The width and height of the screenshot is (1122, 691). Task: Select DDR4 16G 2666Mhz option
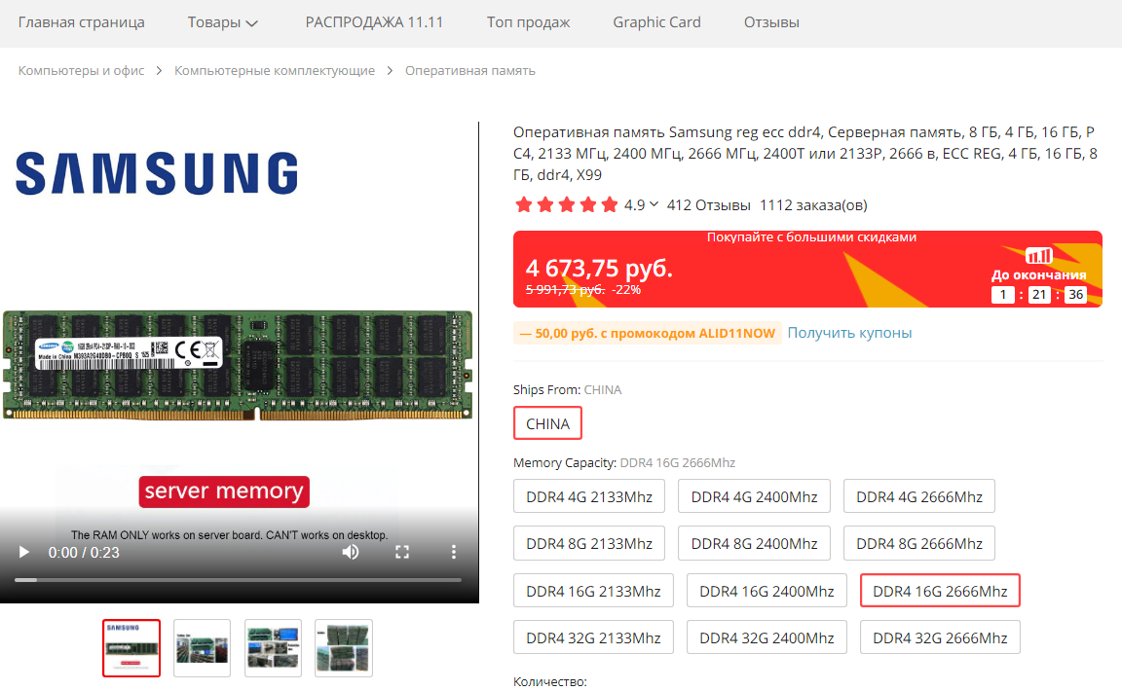coord(940,591)
